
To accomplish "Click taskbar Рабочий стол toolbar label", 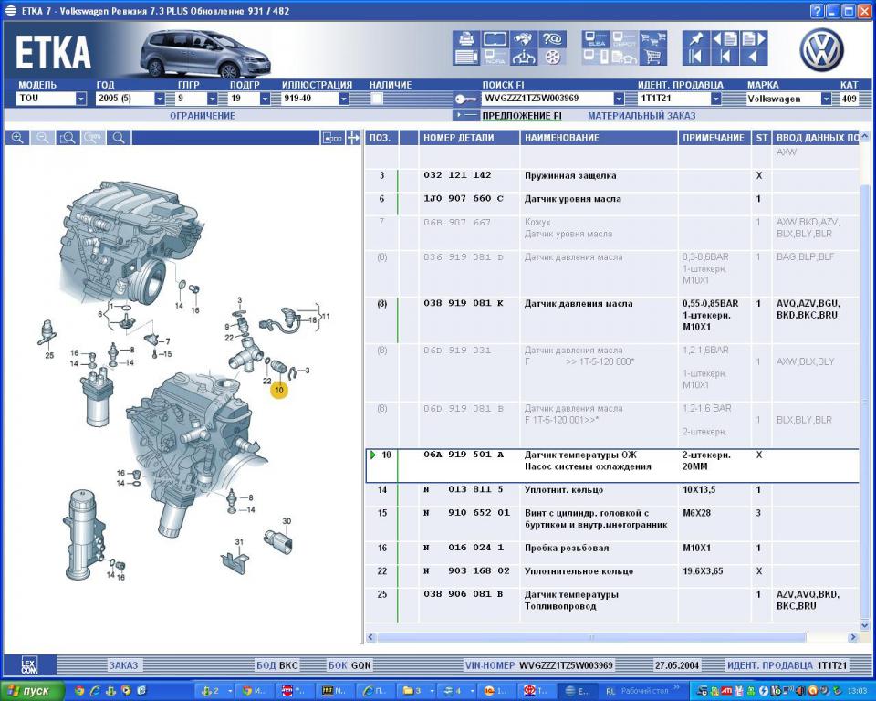I will (x=645, y=691).
